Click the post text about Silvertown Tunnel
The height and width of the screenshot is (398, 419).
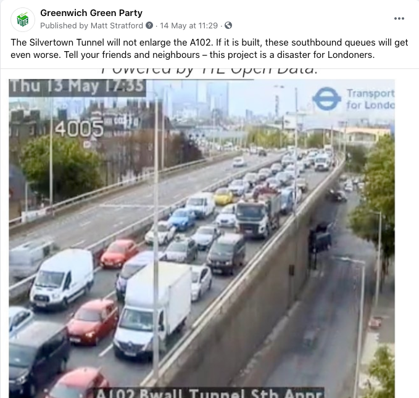(x=209, y=49)
